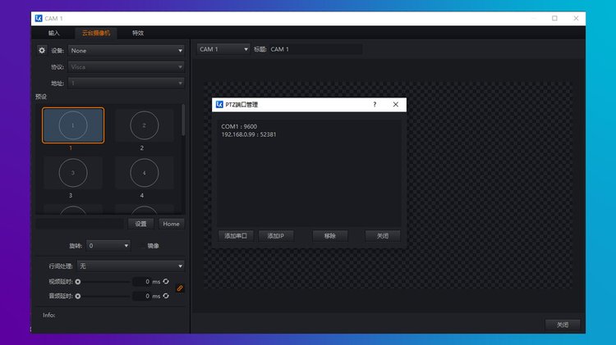Select PTZ preset 2 thumbnail
Screen dimensions: 616x345
point(144,126)
